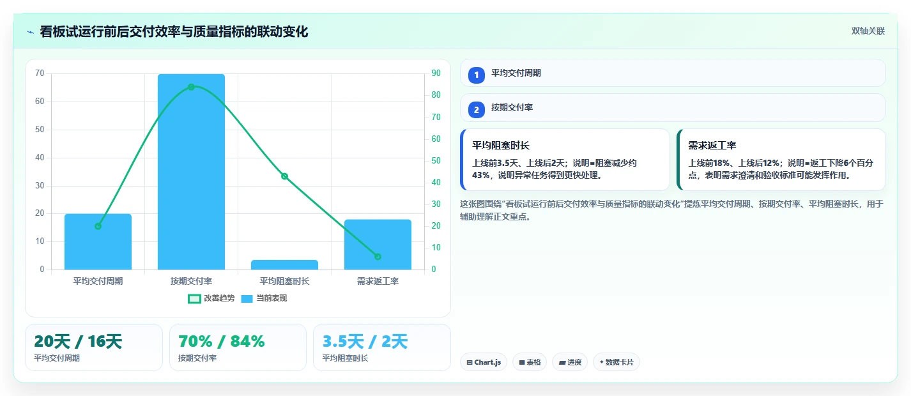Select the green line point at 需求返工率

coord(378,257)
